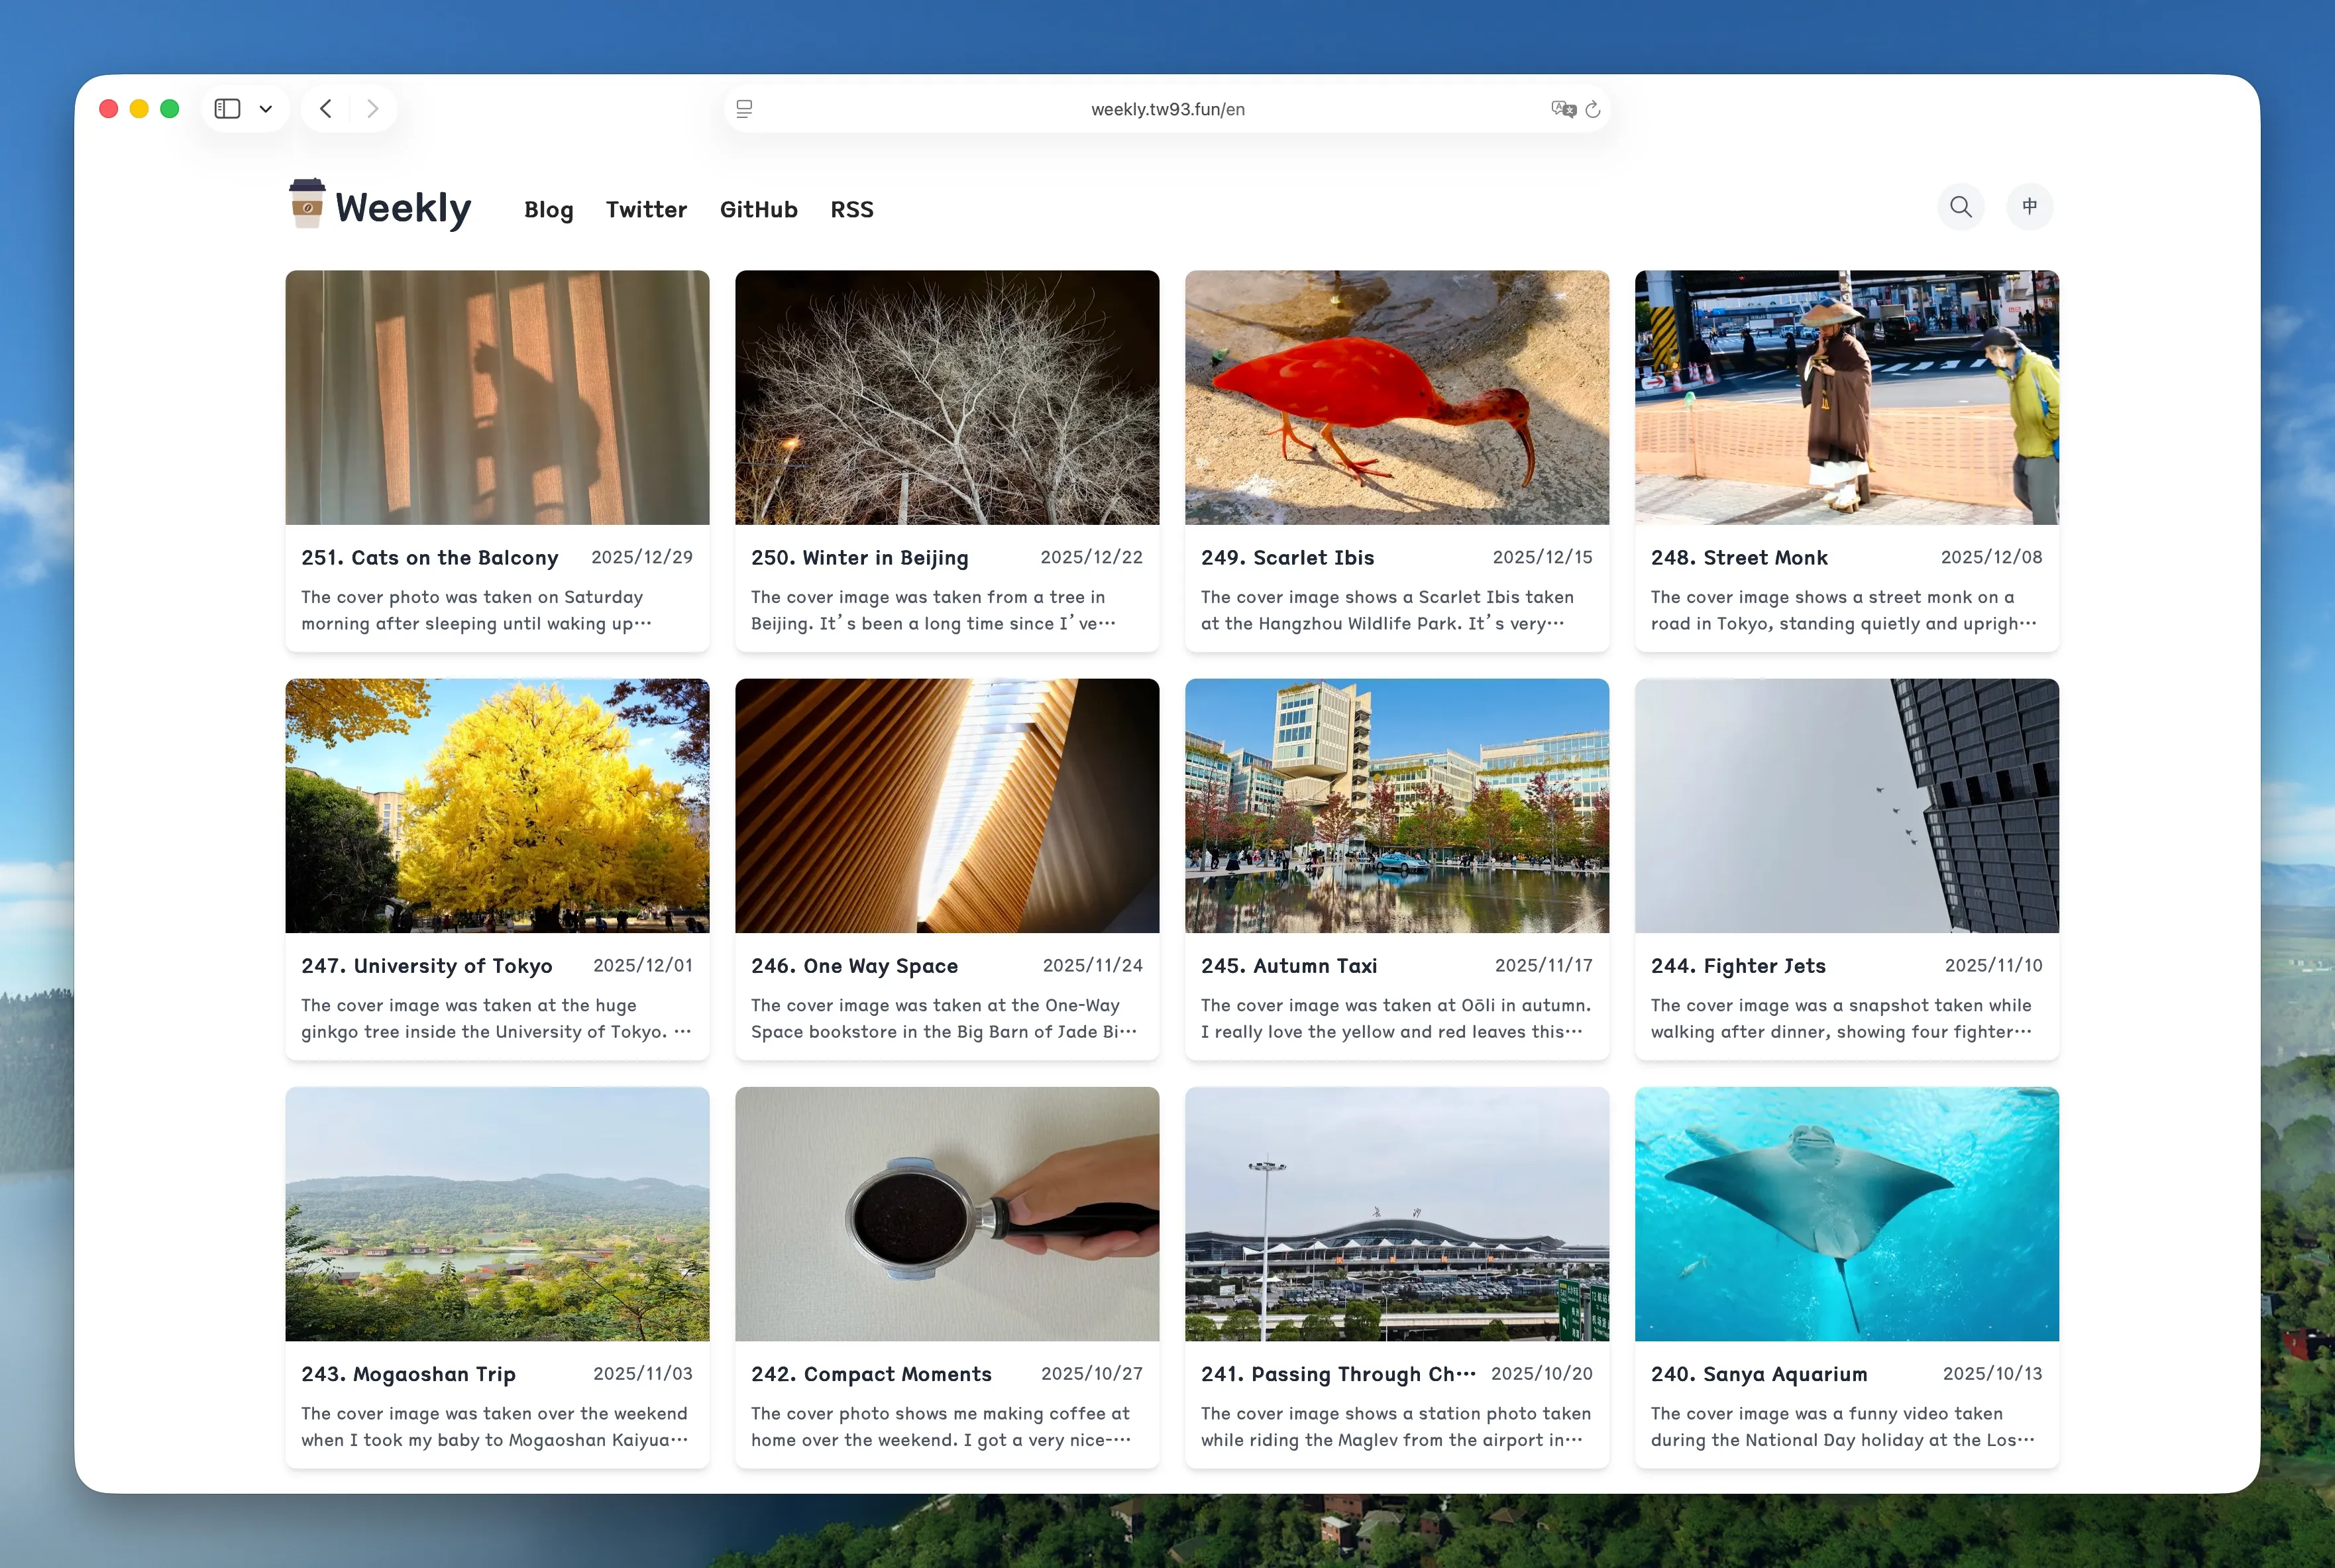Screen dimensions: 2335x1568
Task: Open the 246. One Way Space post title
Action: 855,966
